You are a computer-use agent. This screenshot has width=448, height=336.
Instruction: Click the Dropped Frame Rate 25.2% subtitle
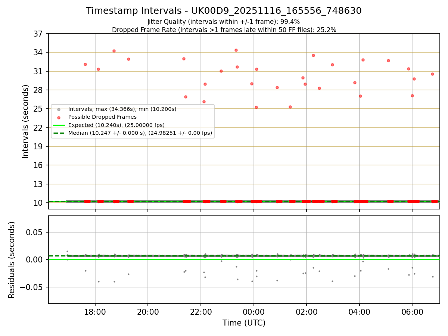pyautogui.click(x=224, y=30)
